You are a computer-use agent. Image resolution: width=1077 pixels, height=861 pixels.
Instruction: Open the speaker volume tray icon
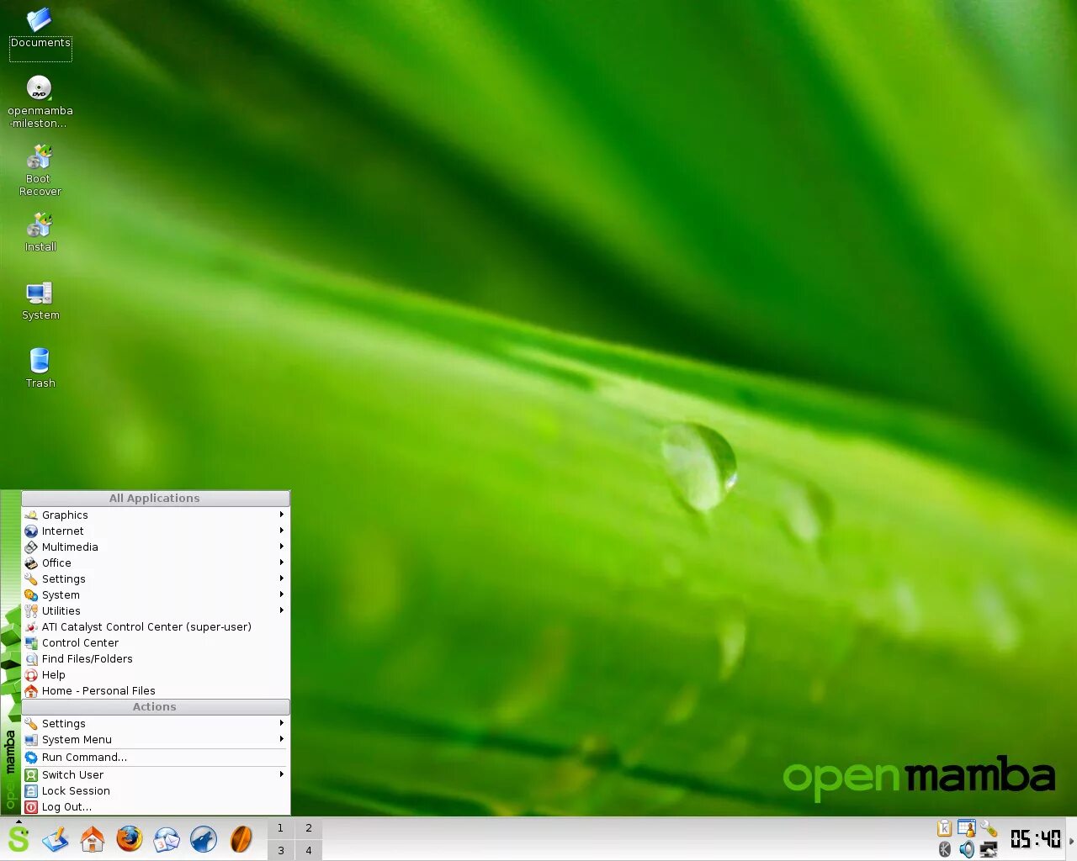click(x=966, y=849)
